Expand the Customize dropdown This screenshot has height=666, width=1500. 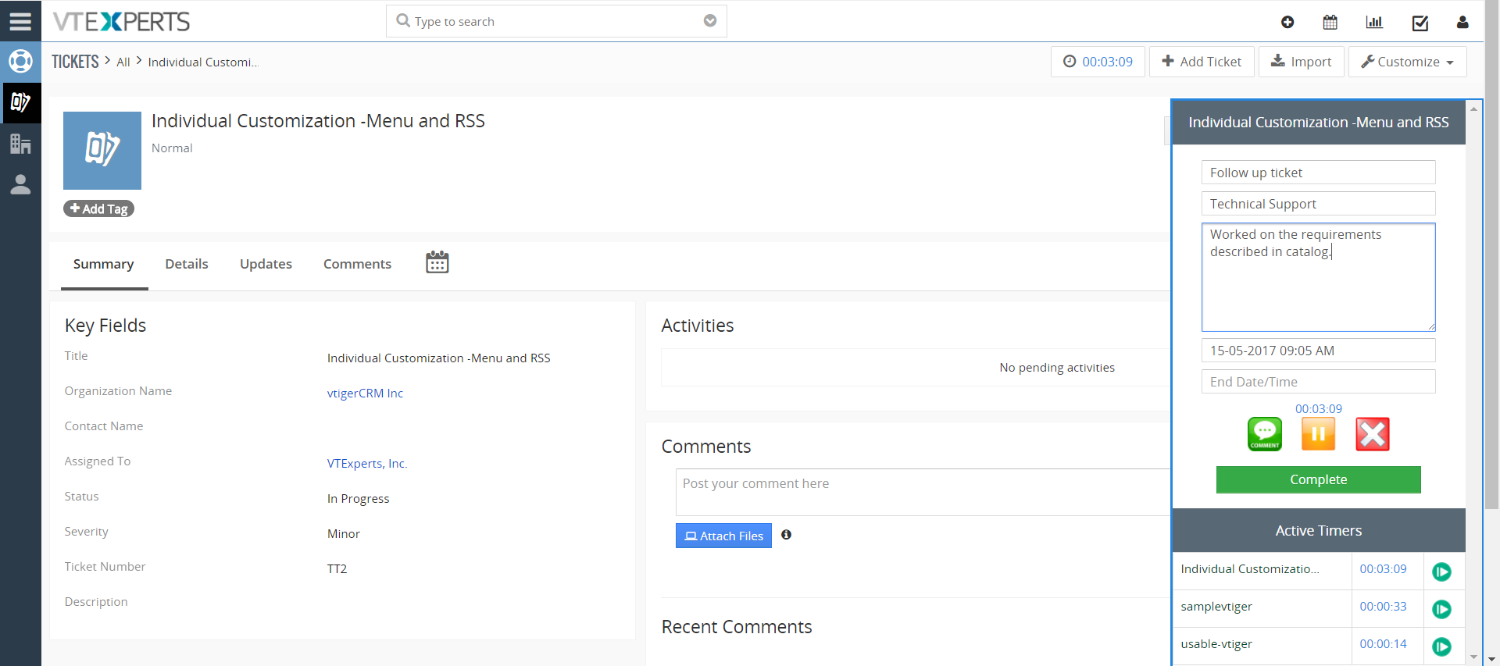point(1407,62)
